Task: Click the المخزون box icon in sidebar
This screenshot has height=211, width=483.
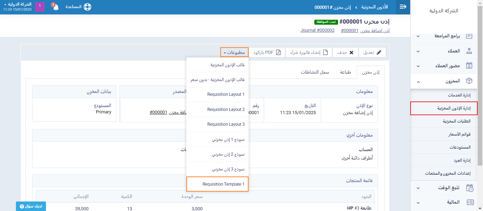Action: click(469, 81)
